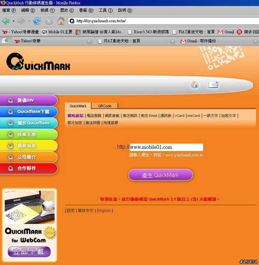Close the Yahoo!奇摩 tab

pos(89,41)
